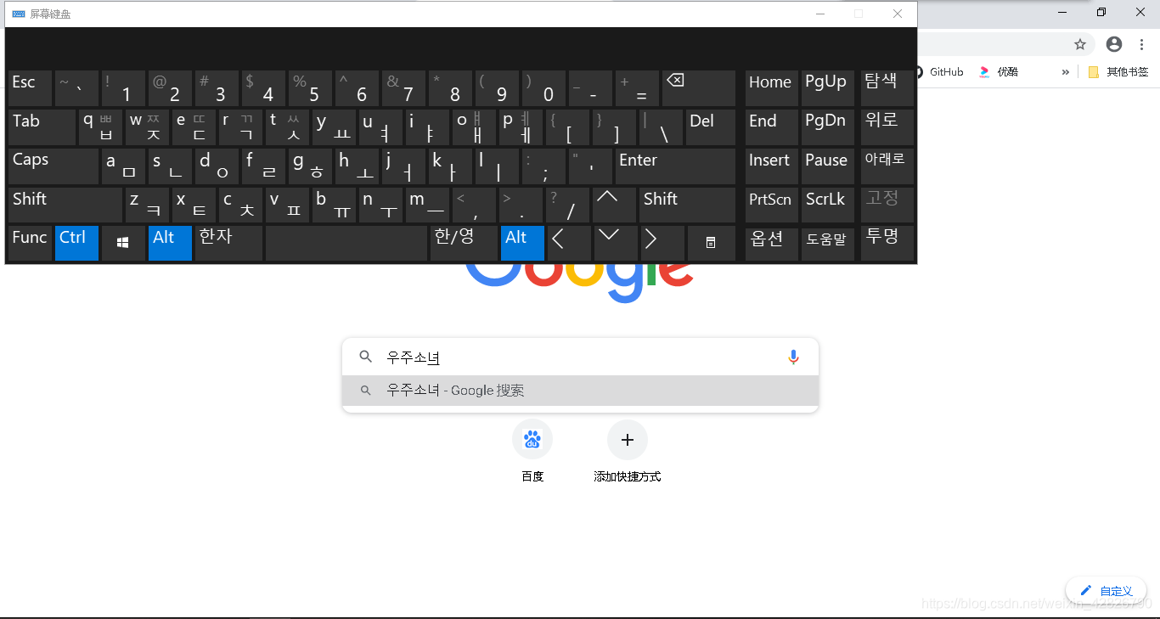
Task: Click the 탐색 navigation key
Action: 887,88
